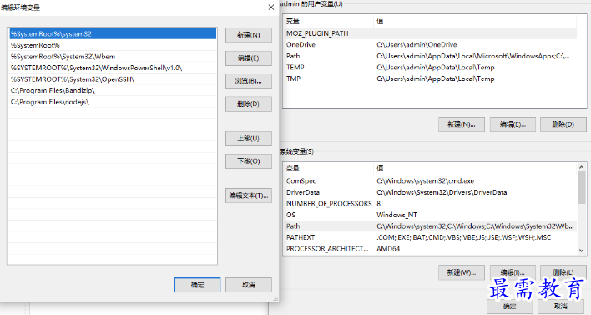Click 变量 column header in user variables

pyautogui.click(x=328, y=21)
